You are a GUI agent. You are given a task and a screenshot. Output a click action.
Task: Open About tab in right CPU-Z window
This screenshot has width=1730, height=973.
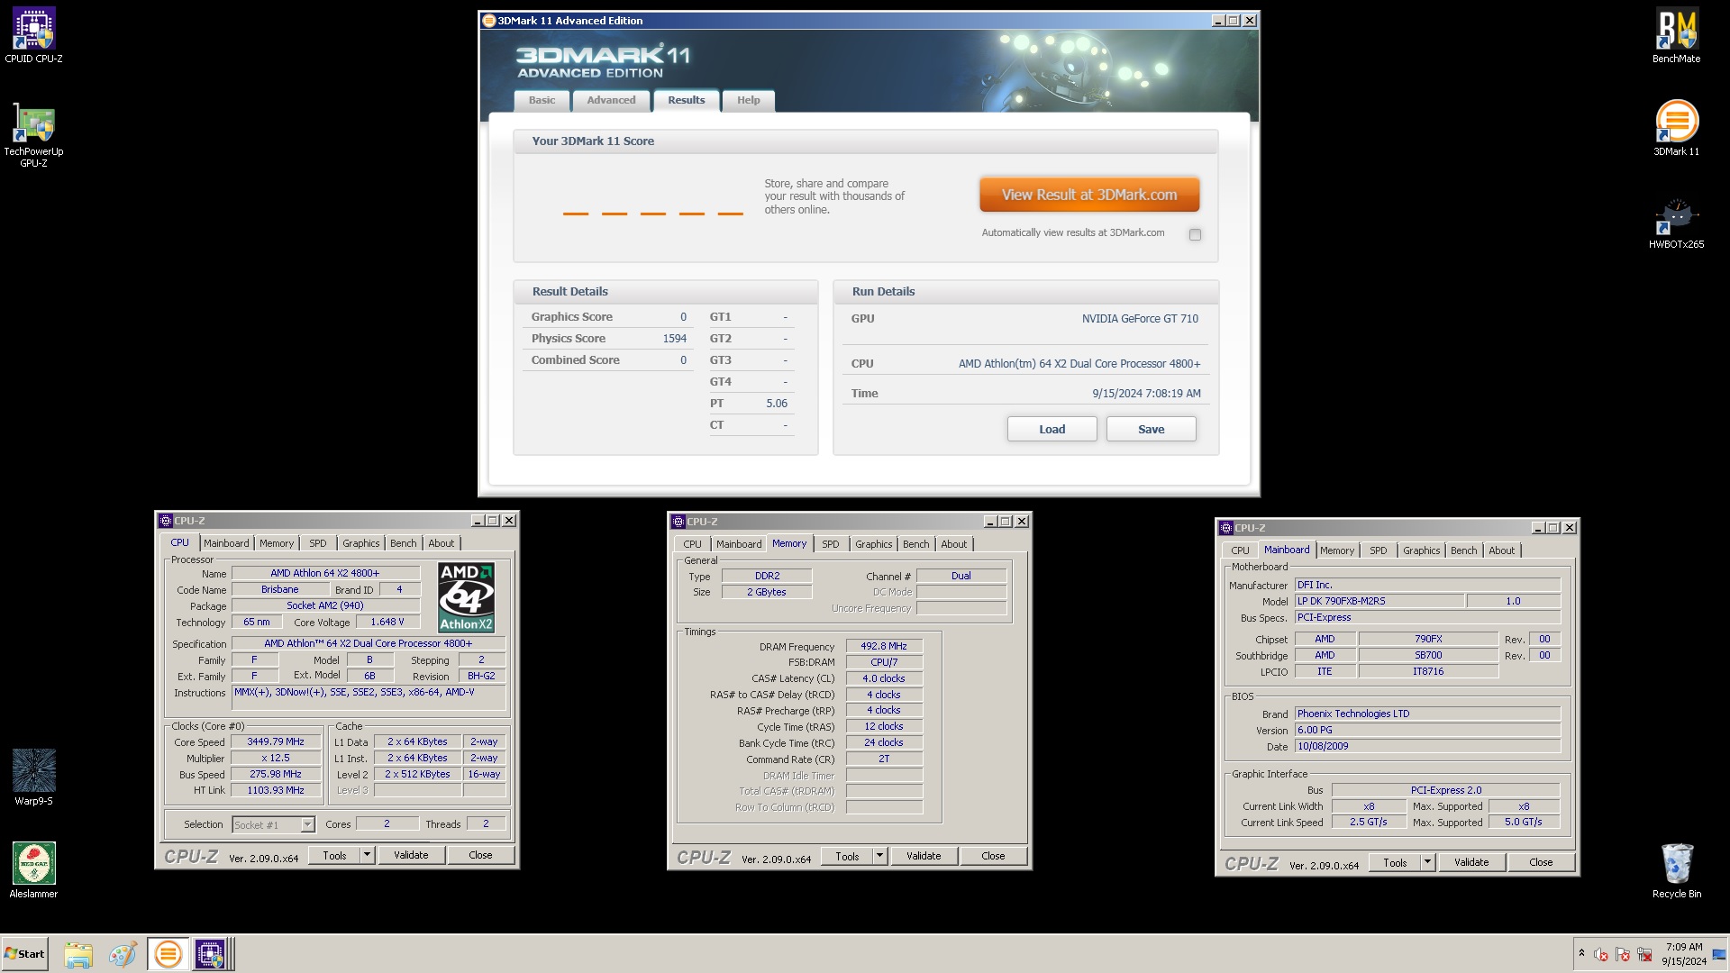1502,550
